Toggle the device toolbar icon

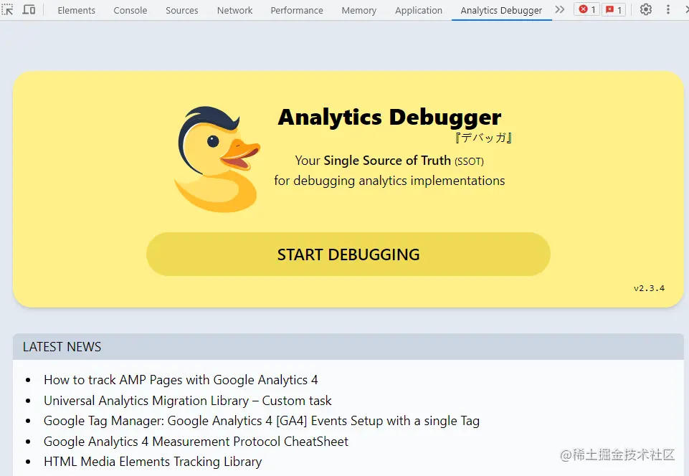coord(29,9)
